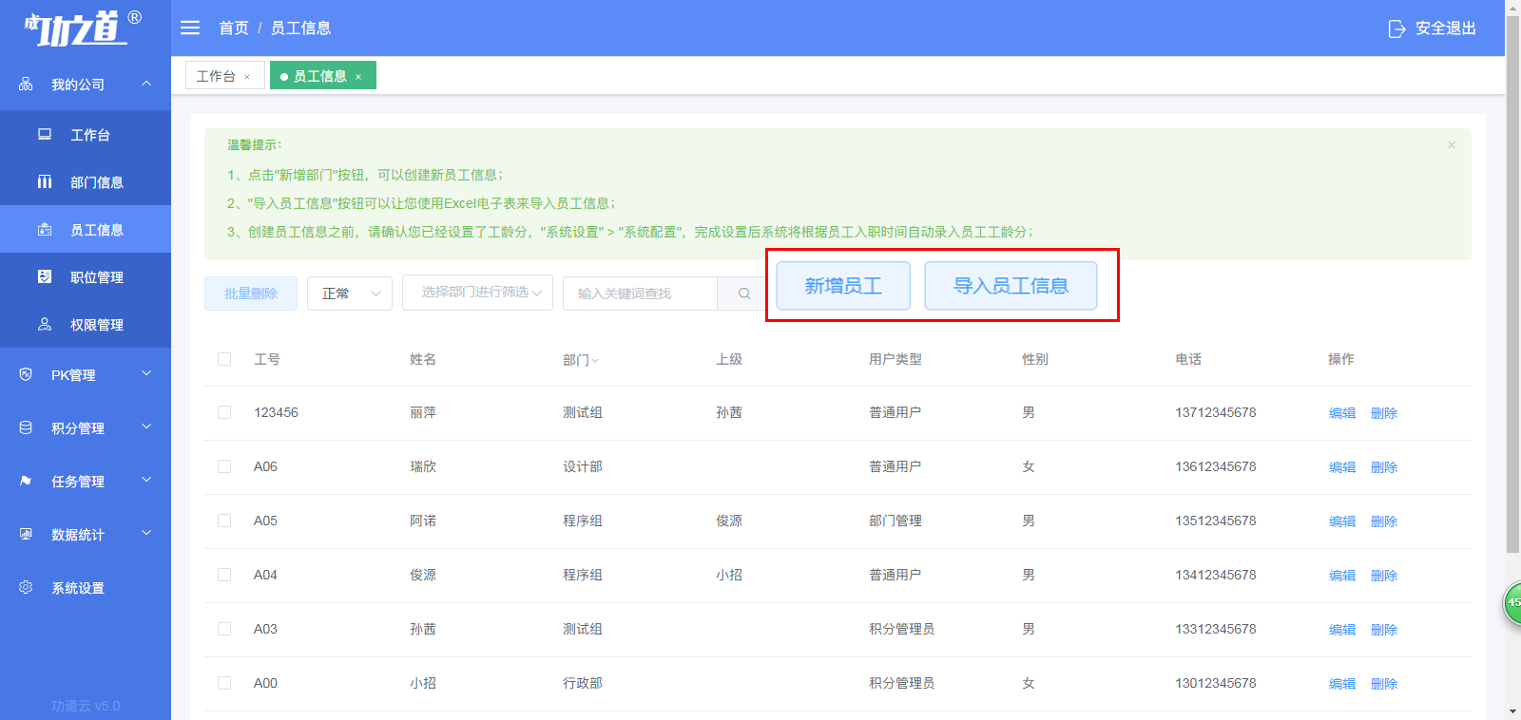This screenshot has height=720, width=1521.
Task: Close the 工作台 tab with its x
Action: [x=247, y=77]
